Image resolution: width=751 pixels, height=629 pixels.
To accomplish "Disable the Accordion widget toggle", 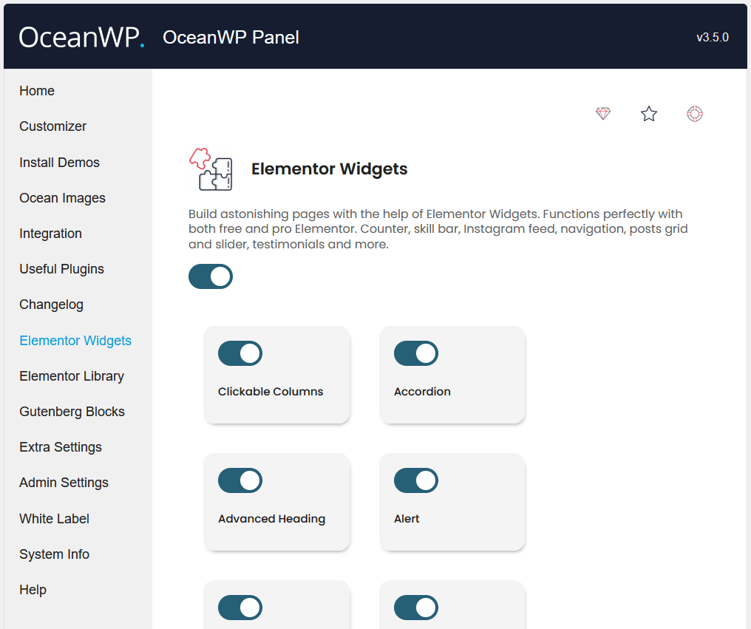I will [x=416, y=353].
